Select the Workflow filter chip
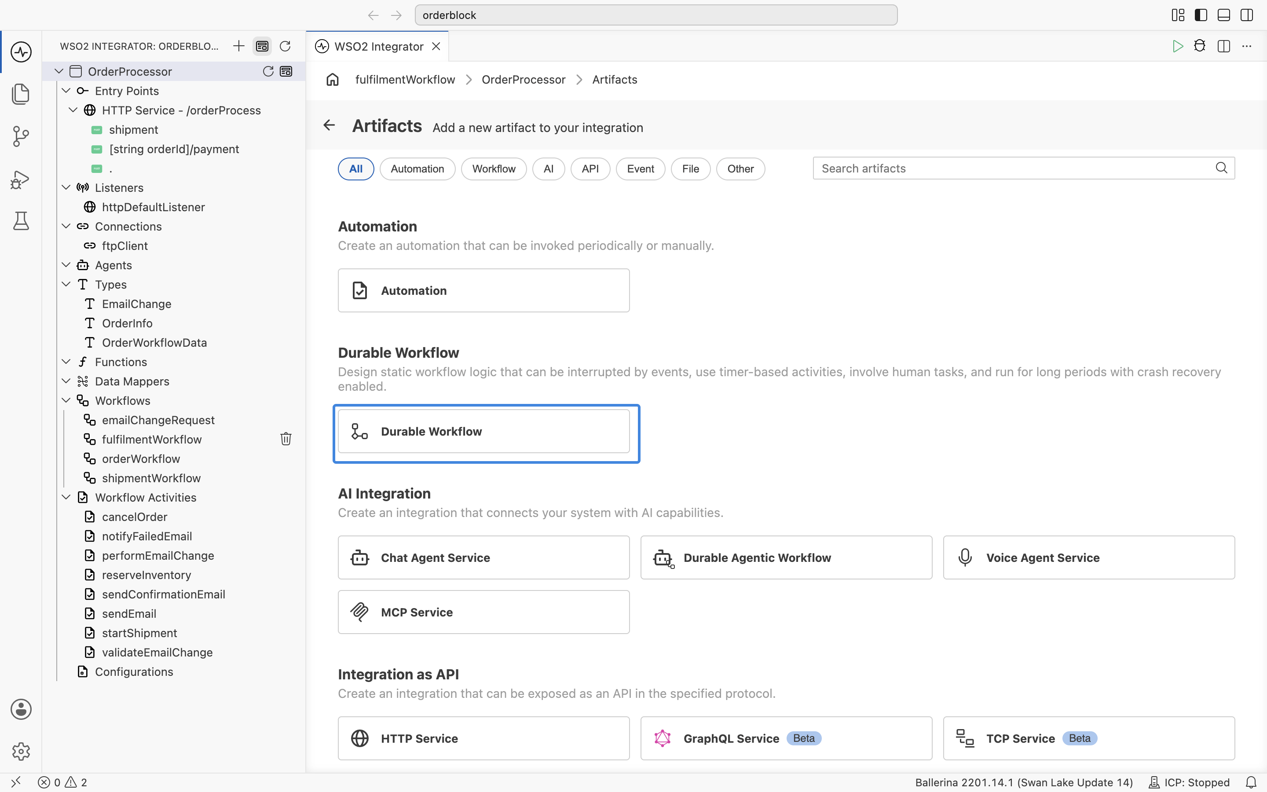The height and width of the screenshot is (792, 1267). 494,169
